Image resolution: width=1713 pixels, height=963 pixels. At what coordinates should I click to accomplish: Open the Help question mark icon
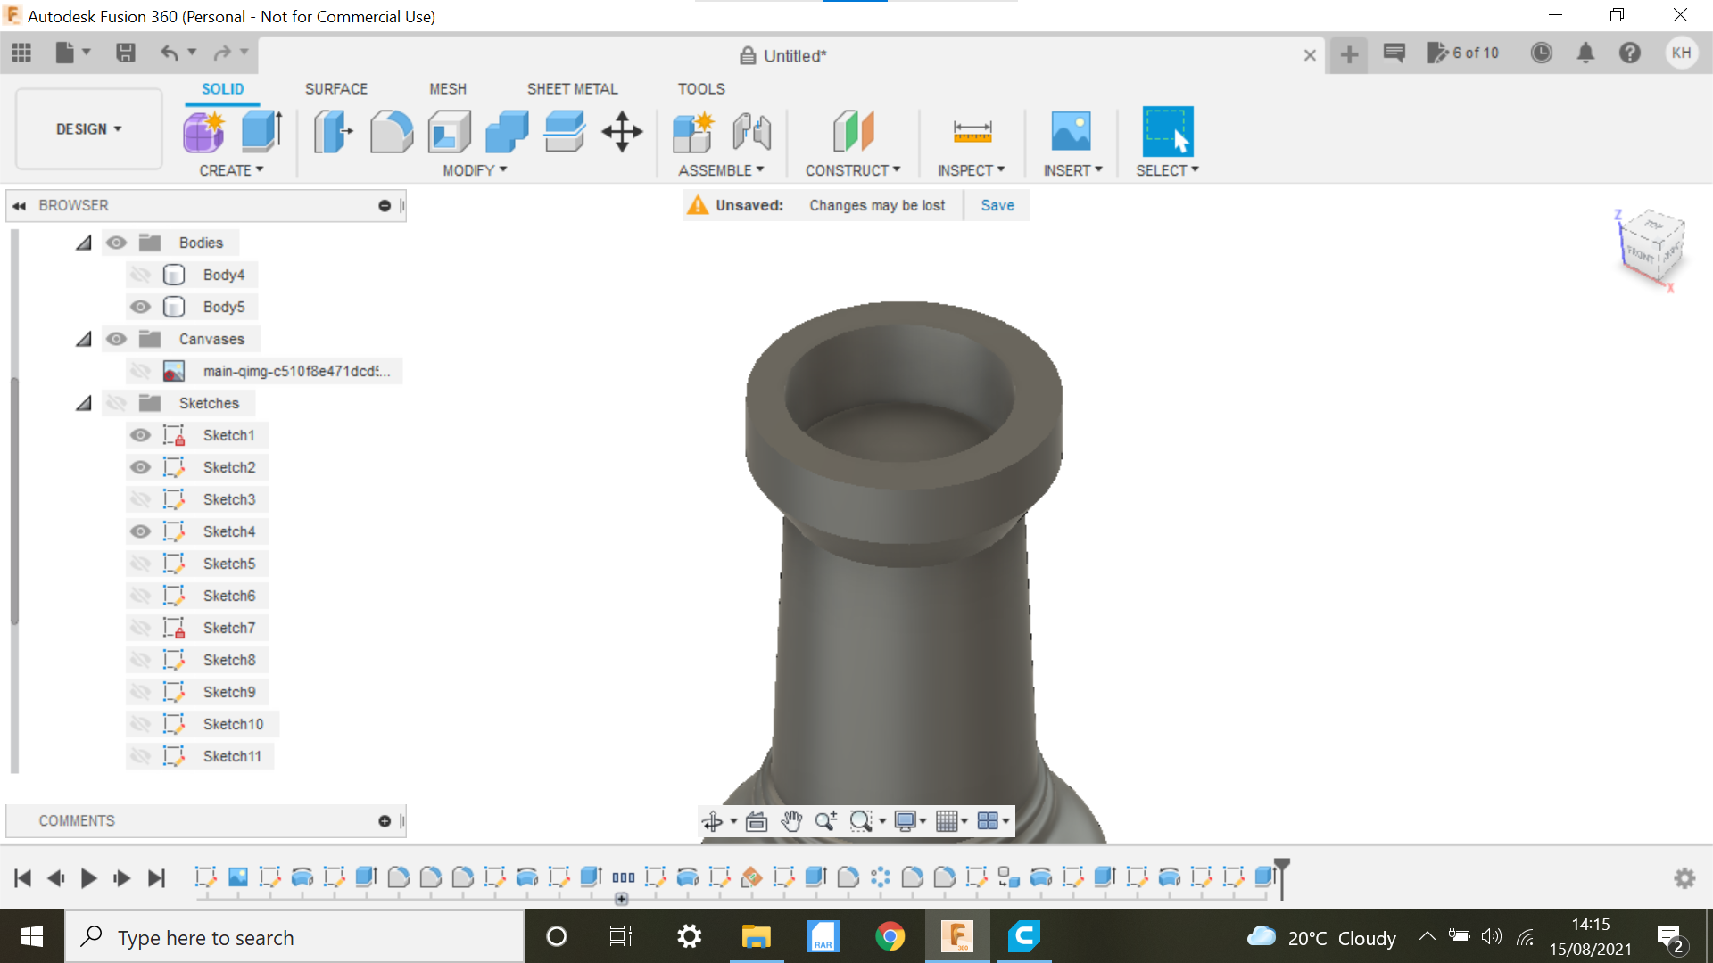pyautogui.click(x=1630, y=53)
